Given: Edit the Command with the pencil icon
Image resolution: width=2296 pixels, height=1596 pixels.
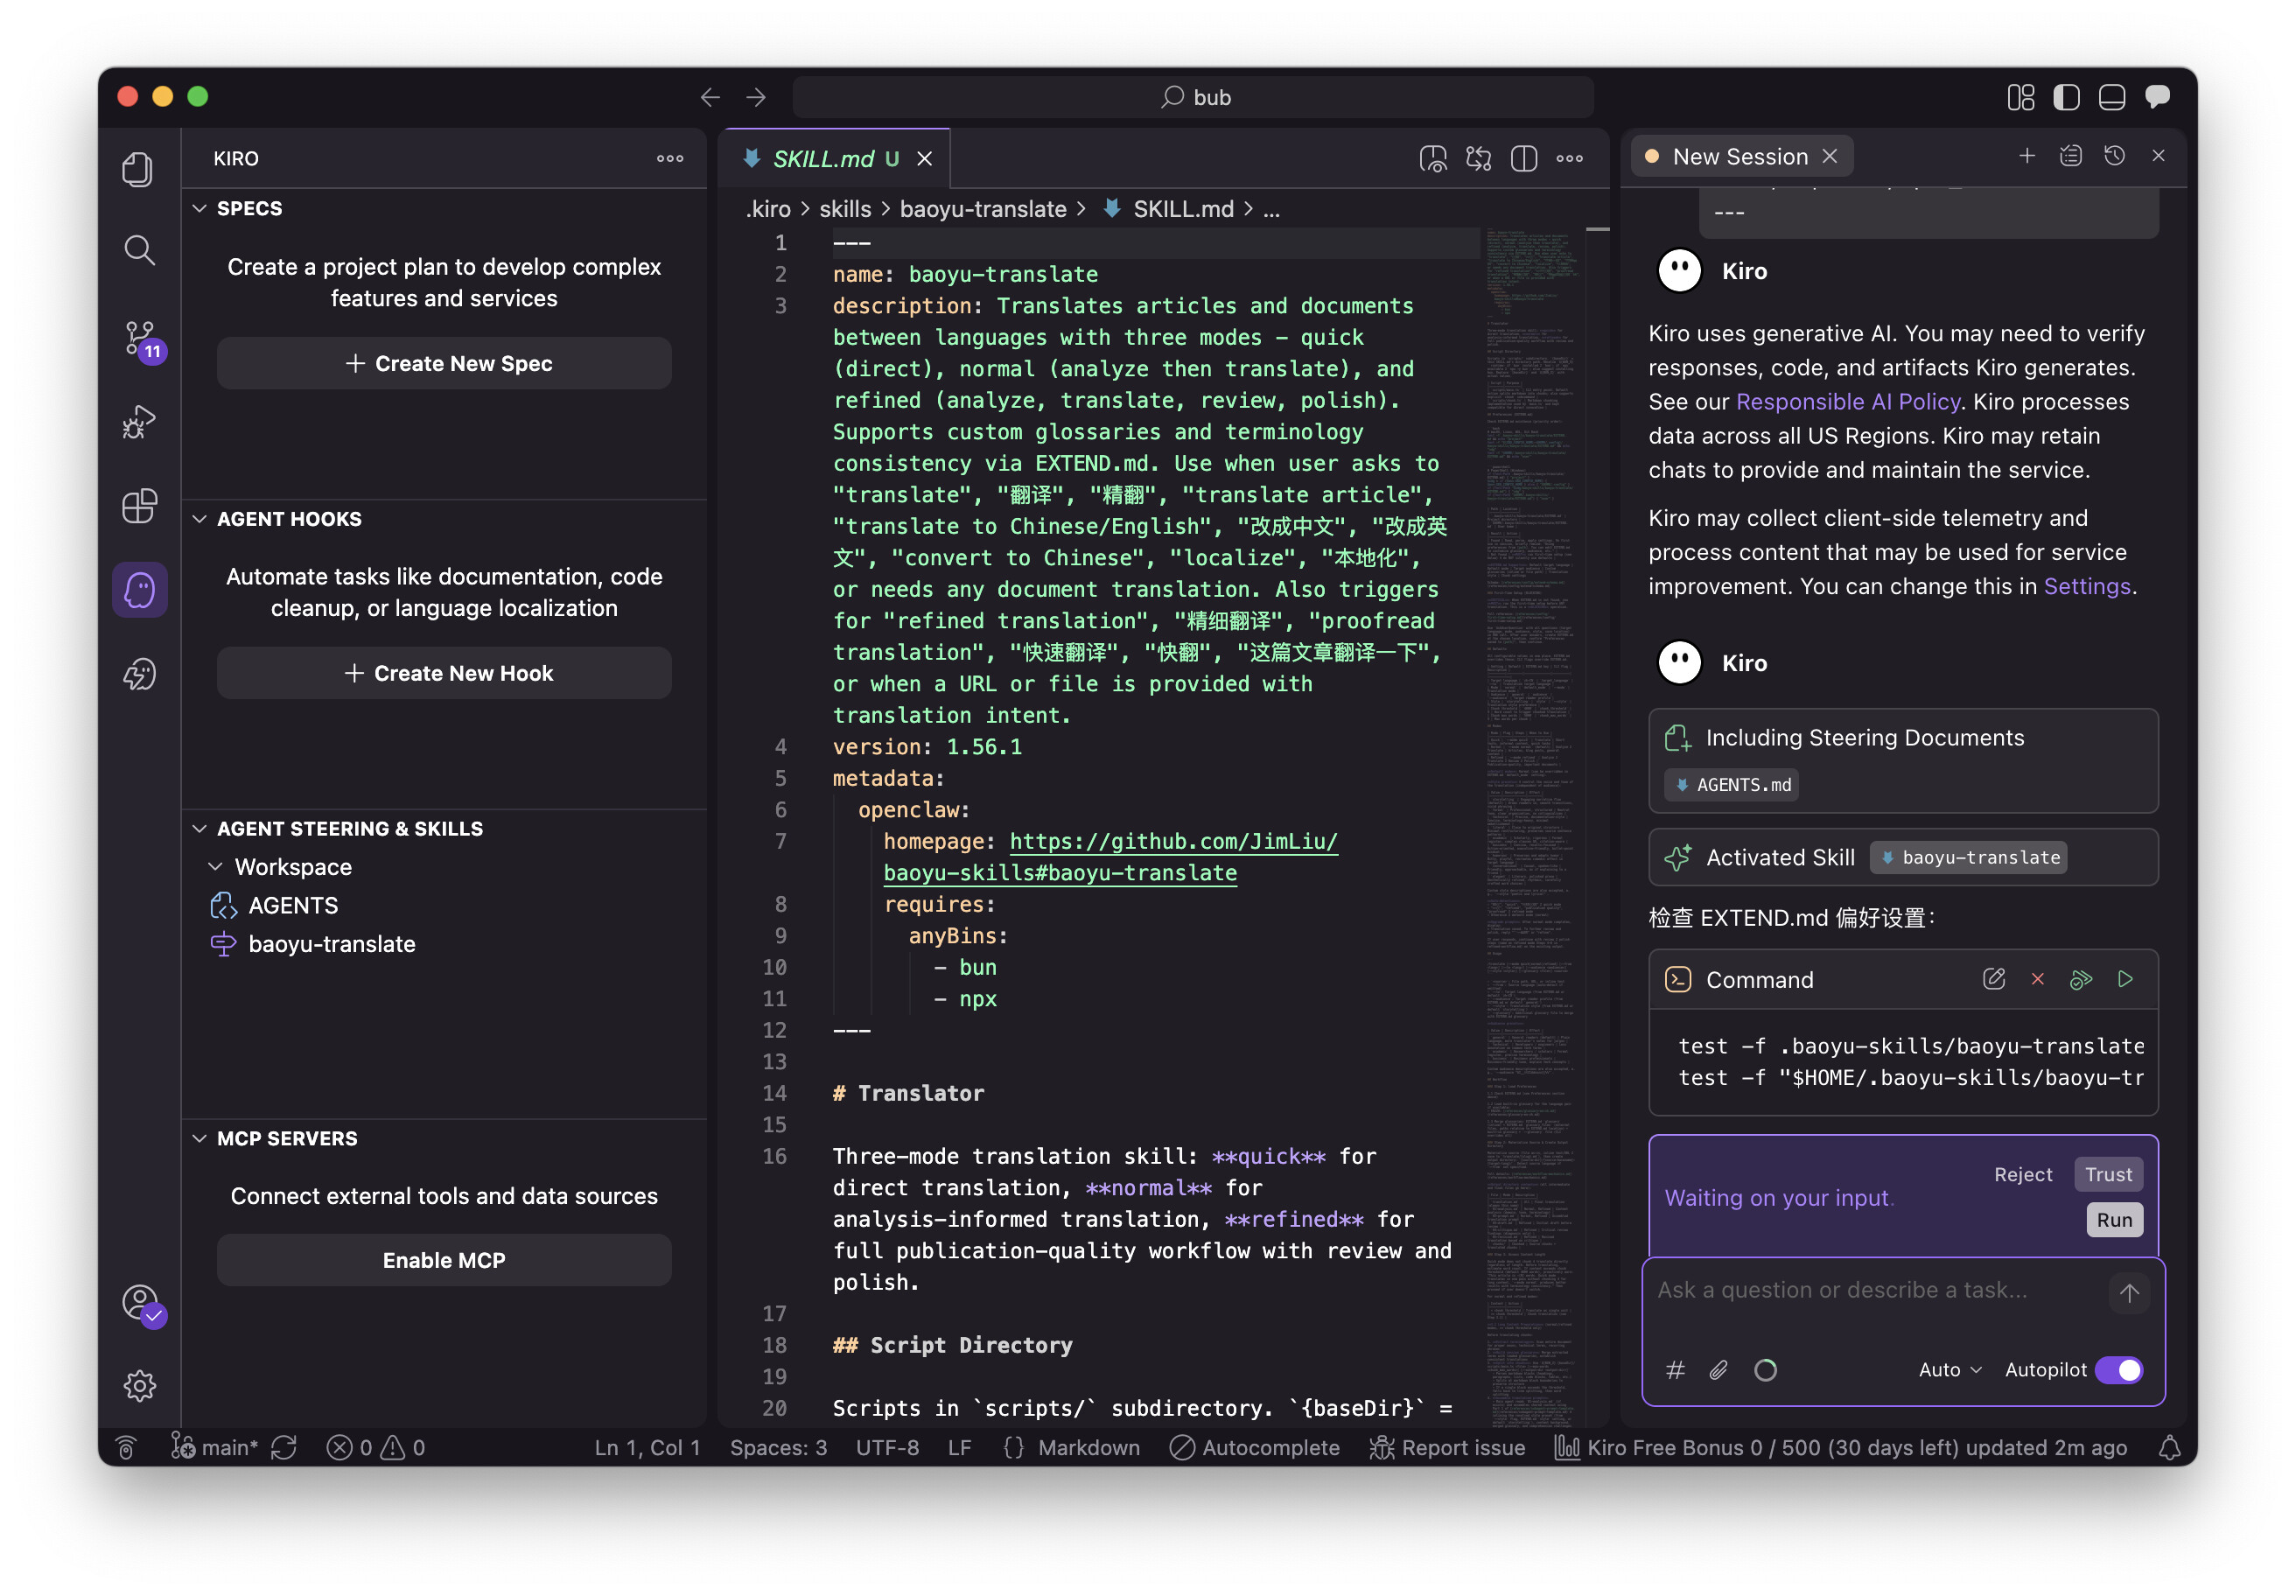Looking at the screenshot, I should coord(1994,979).
